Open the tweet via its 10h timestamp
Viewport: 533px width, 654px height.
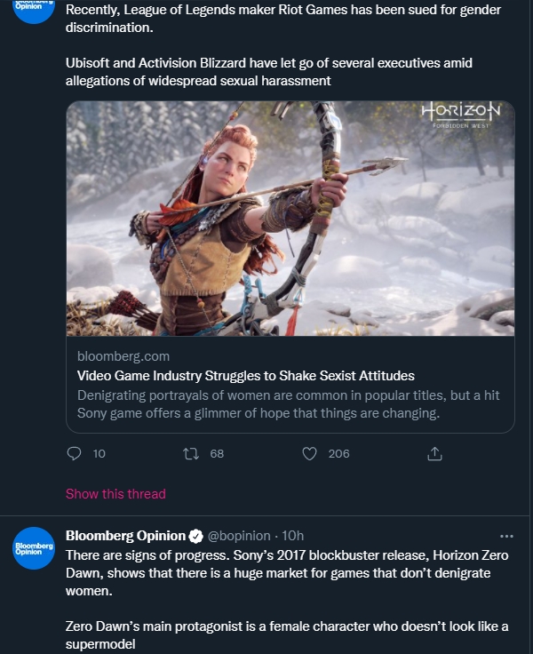pyautogui.click(x=292, y=536)
